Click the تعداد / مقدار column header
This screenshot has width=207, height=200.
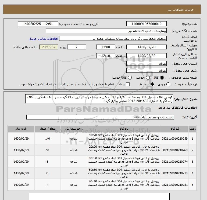point(48,129)
